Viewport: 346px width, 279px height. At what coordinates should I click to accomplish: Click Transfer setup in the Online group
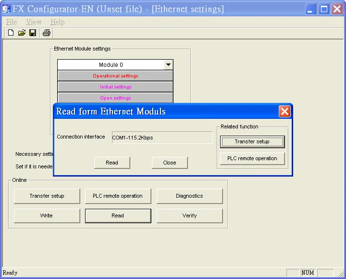pyautogui.click(x=47, y=196)
